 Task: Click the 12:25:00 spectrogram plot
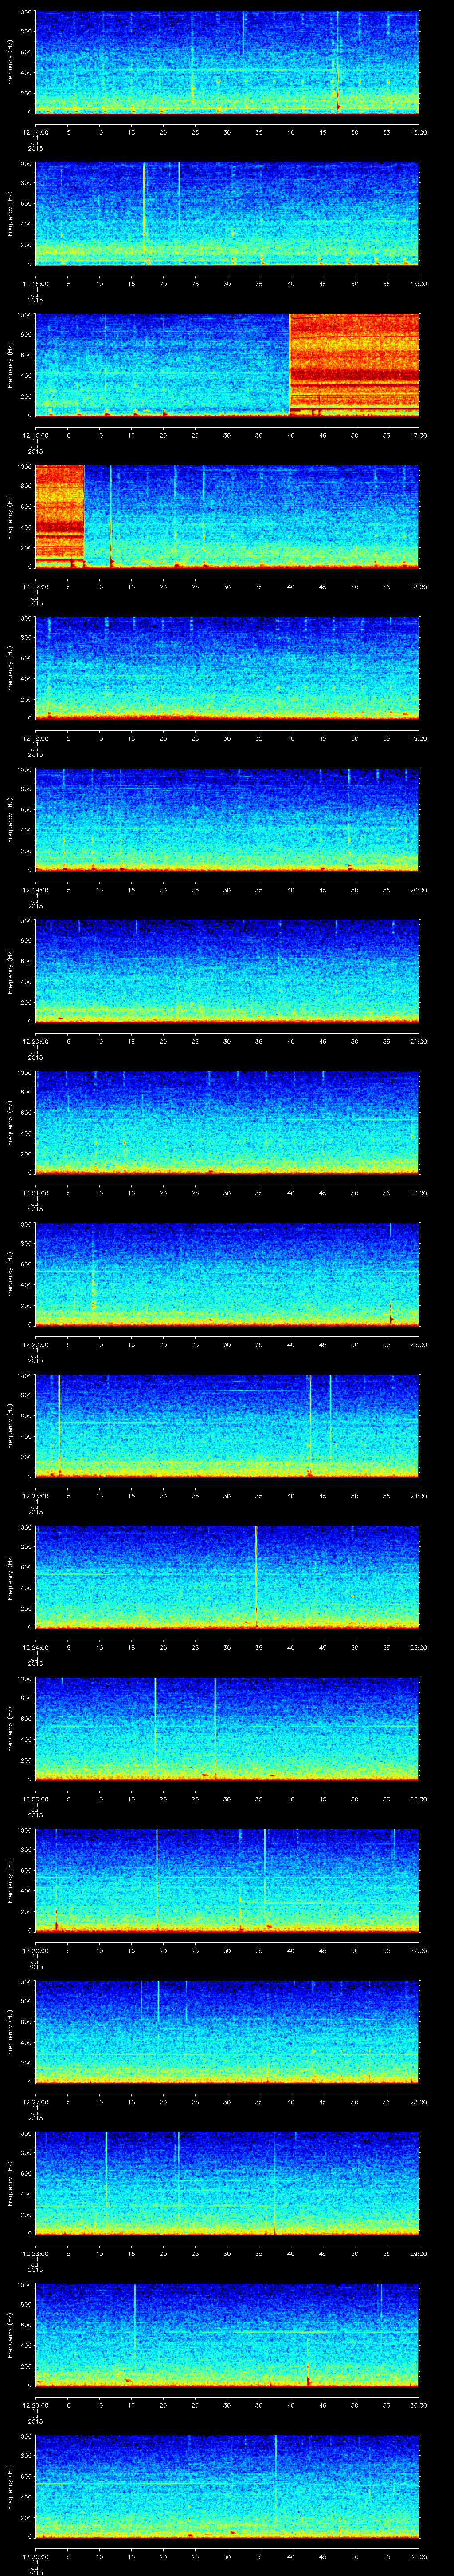pos(227,1729)
